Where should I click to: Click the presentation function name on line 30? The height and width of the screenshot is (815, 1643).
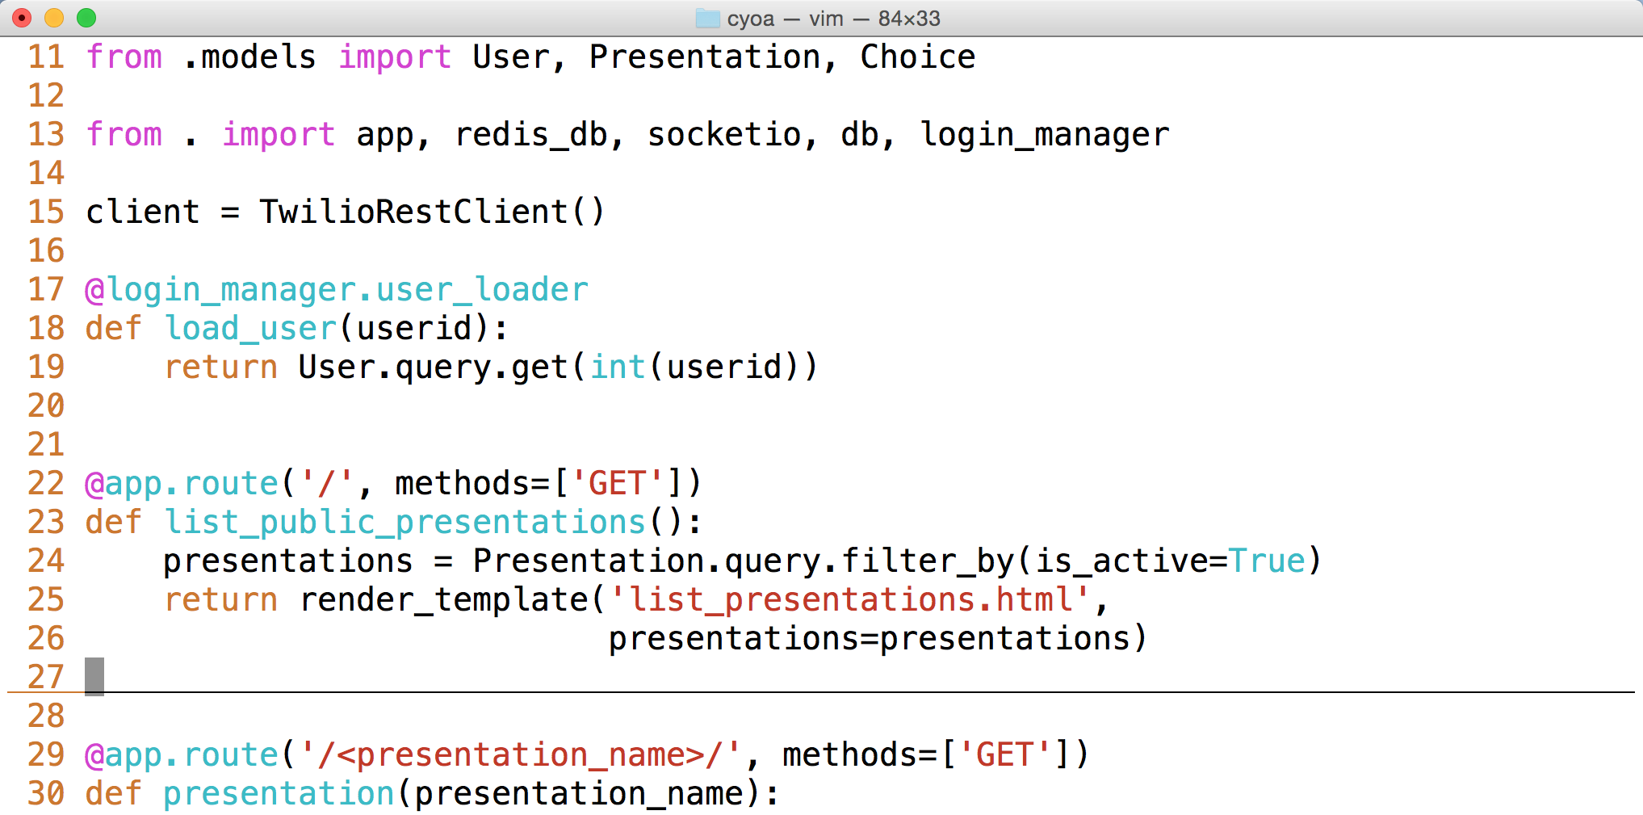[x=278, y=793]
